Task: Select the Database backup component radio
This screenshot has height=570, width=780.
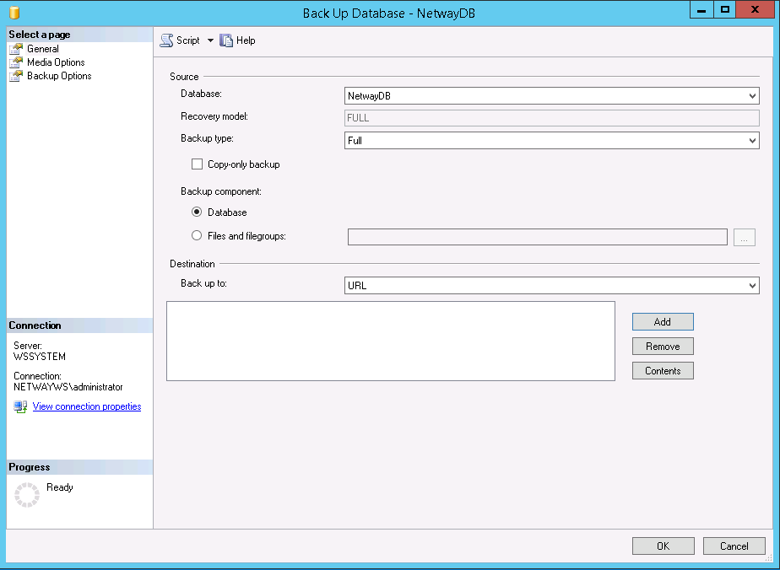Action: tap(197, 212)
